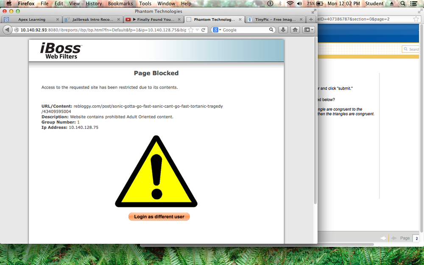Viewport: 424px width, 265px height.
Task: Open the Tools menu
Action: 145,3
